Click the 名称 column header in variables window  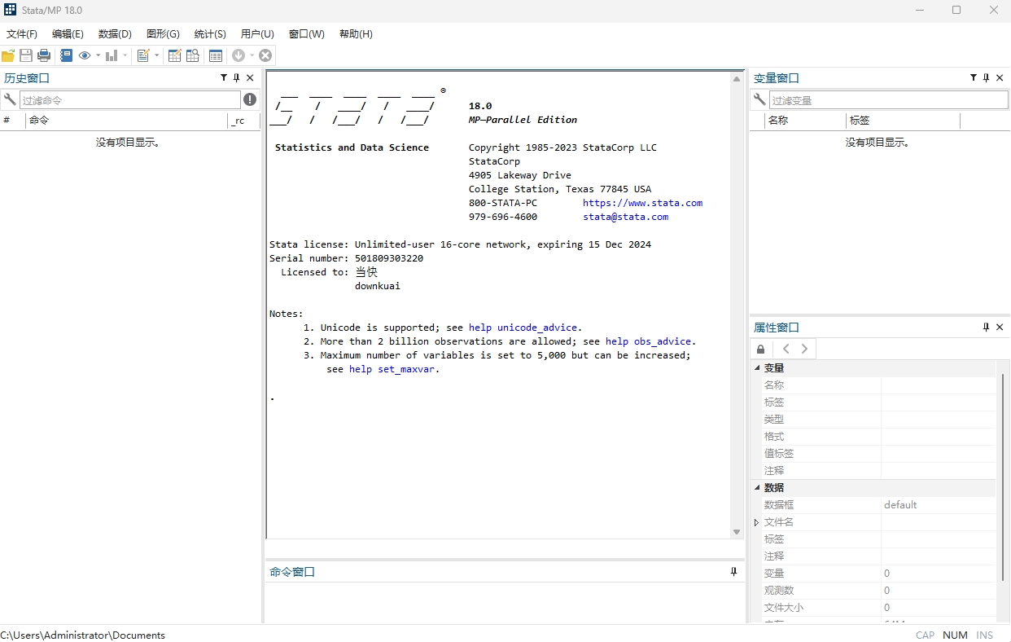(806, 121)
